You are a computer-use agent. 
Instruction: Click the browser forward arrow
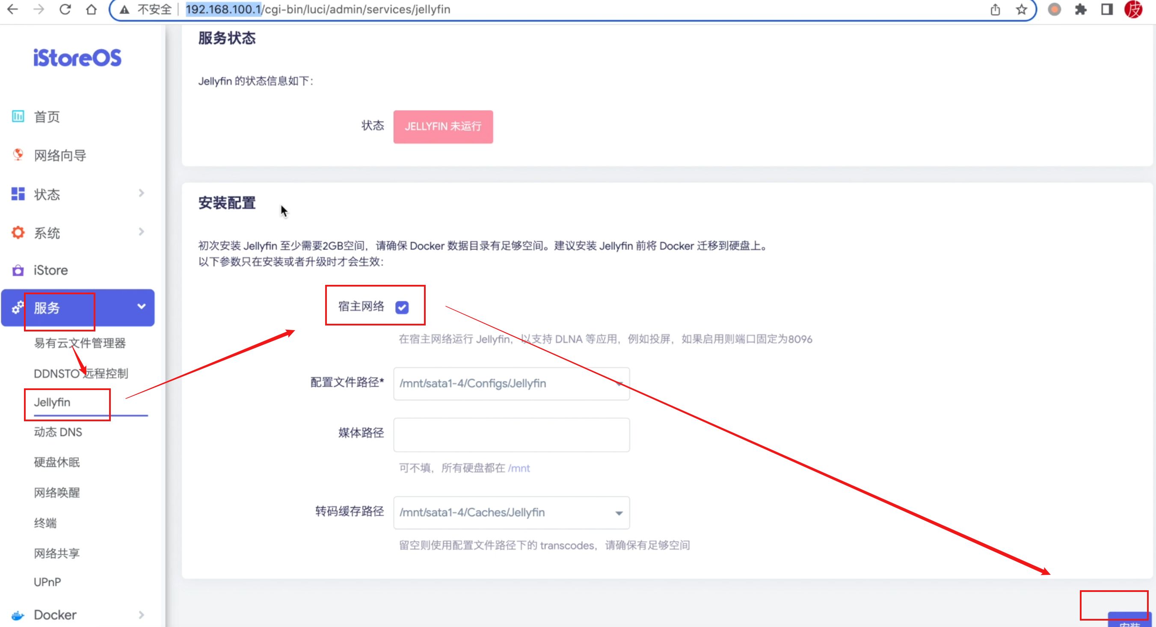tap(39, 9)
